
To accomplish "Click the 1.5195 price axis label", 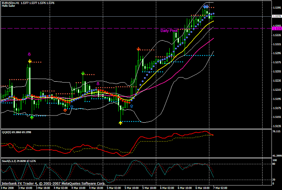I will coord(277,99).
